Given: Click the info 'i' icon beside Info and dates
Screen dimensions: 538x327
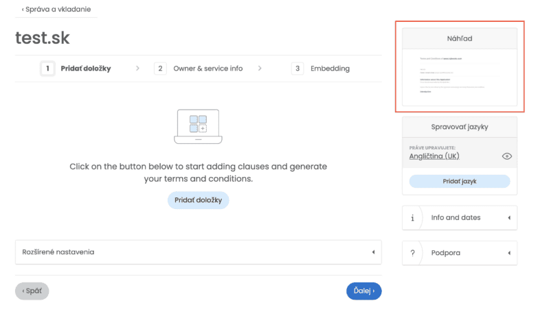Looking at the screenshot, I should pos(412,218).
